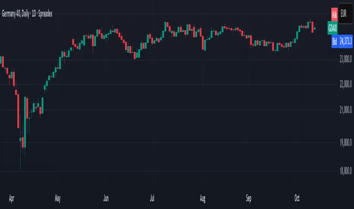Viewport: 354px width, 209px height.
Task: Click the 21,000.0 price axis label
Action: pos(346,110)
